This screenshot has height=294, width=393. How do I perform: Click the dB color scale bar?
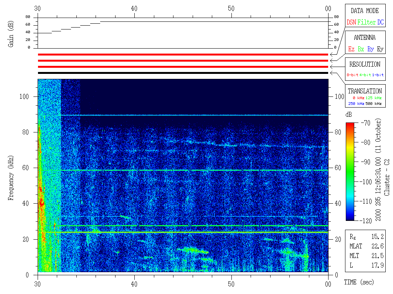[x=350, y=171]
